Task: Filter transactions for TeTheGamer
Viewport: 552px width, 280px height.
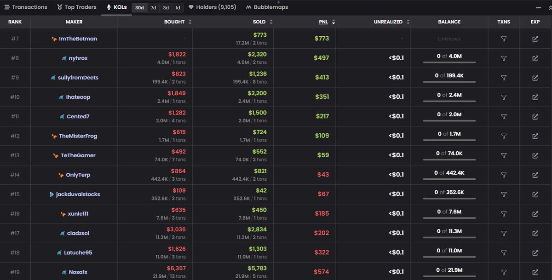Action: 504,155
